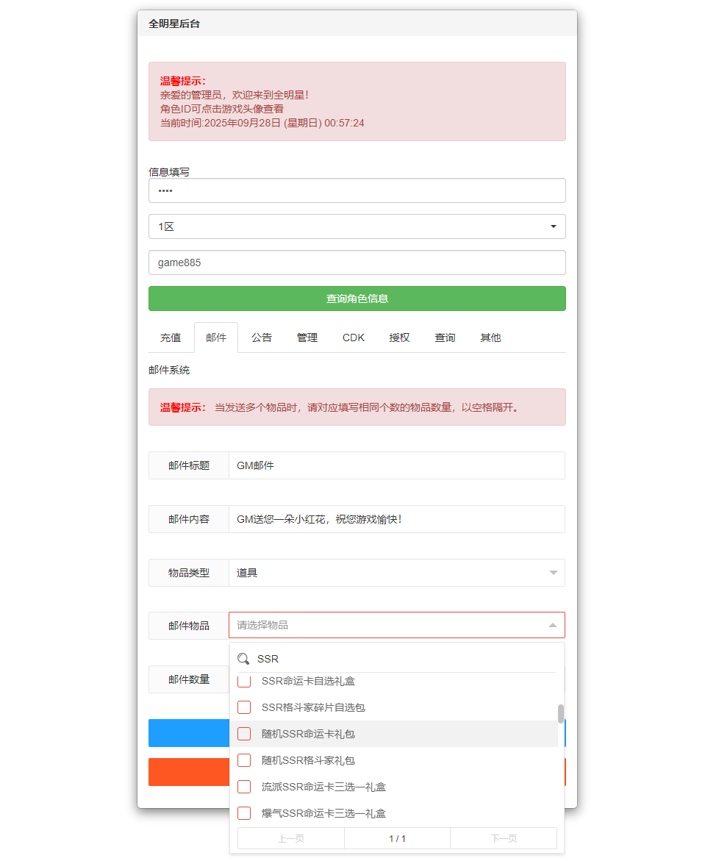705x861 pixels.
Task: Check the SSR命运卡自选礼盒 checkbox
Action: [244, 682]
